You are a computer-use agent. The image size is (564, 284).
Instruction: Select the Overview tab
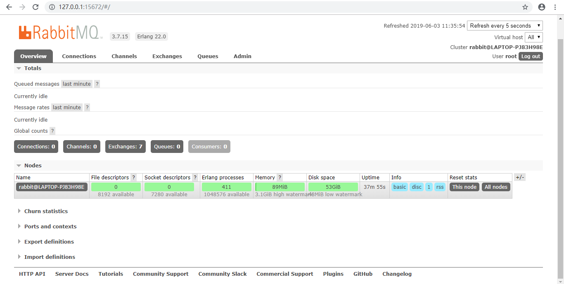click(33, 56)
